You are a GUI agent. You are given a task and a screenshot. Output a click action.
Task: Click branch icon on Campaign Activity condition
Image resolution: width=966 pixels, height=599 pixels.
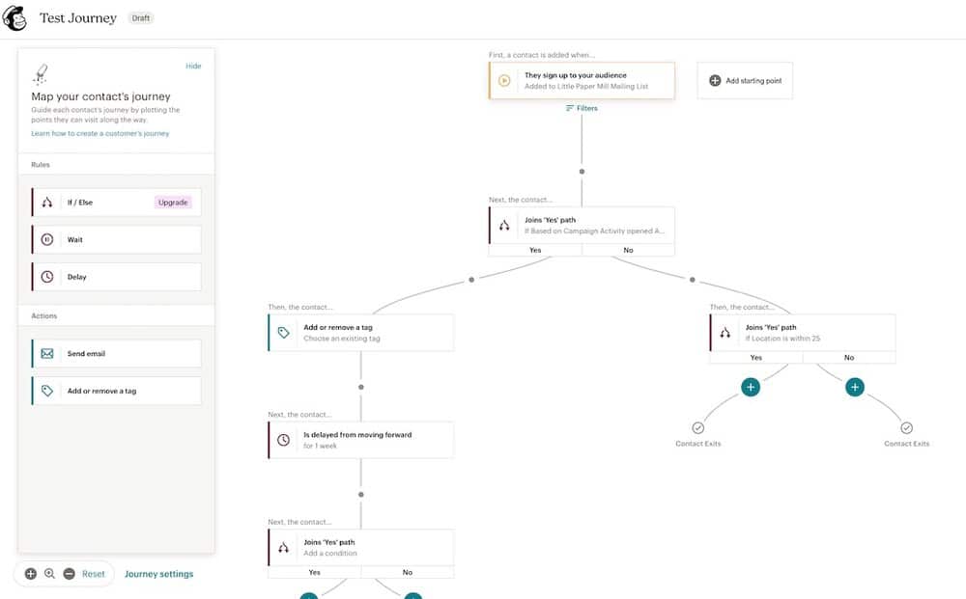pos(504,225)
